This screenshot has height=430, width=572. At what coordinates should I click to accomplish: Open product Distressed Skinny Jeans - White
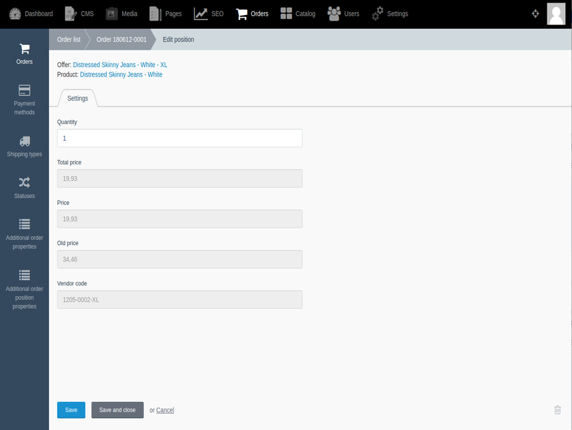tap(121, 74)
